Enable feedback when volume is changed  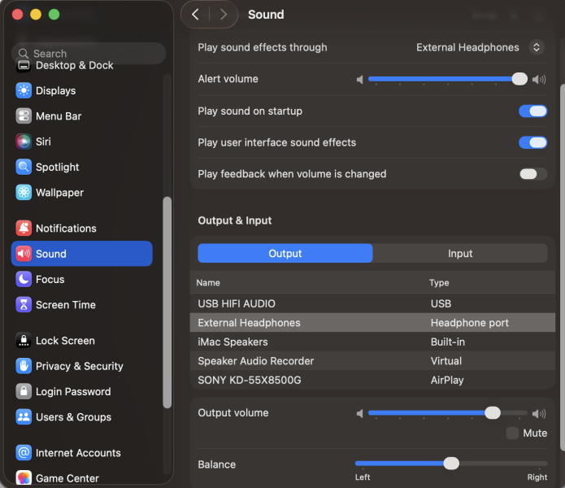[x=532, y=174]
